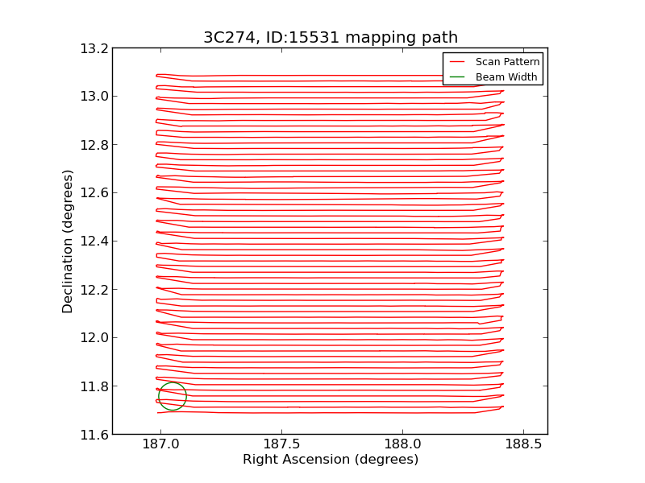Viewport: 645px width, 483px height.
Task: Click the green line sample in legend
Action: pyautogui.click(x=457, y=77)
